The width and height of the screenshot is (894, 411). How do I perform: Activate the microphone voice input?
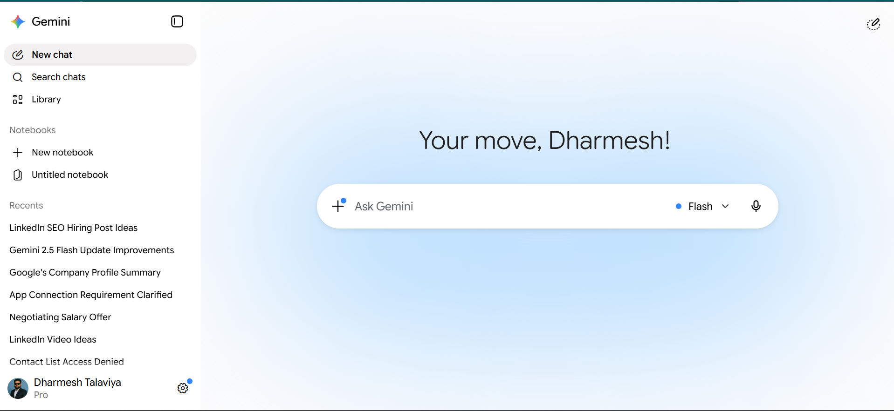(x=756, y=206)
